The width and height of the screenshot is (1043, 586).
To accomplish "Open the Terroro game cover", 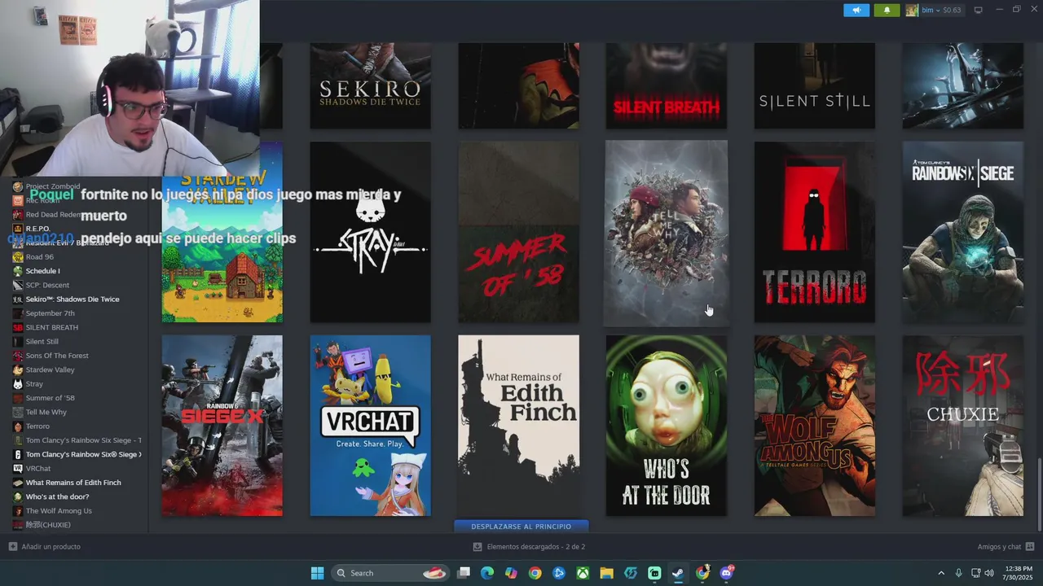I will (815, 232).
